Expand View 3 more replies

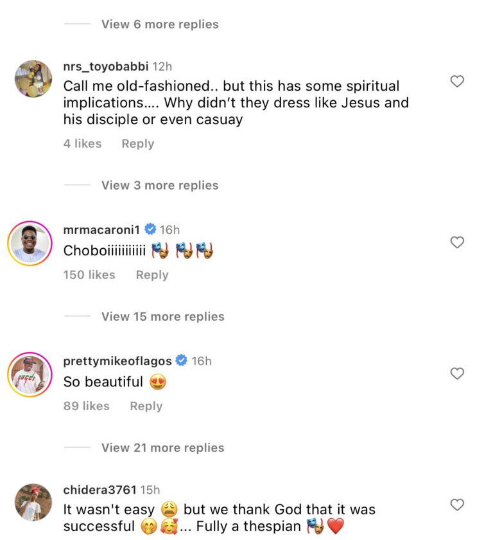(160, 185)
